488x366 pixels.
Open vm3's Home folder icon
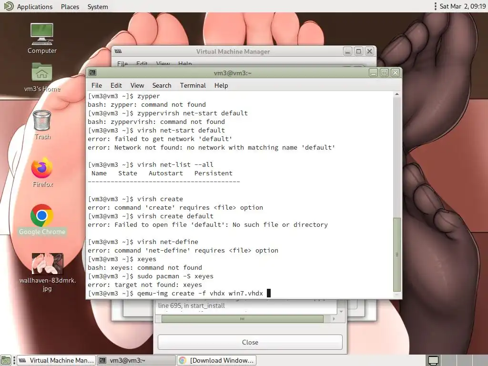(x=42, y=77)
